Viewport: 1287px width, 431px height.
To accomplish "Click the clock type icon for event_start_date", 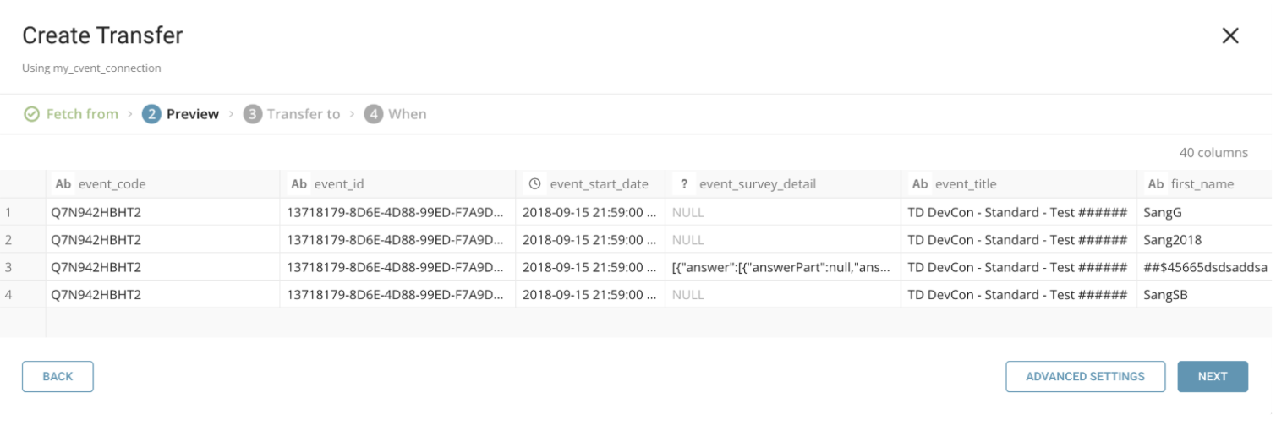I will (x=534, y=184).
